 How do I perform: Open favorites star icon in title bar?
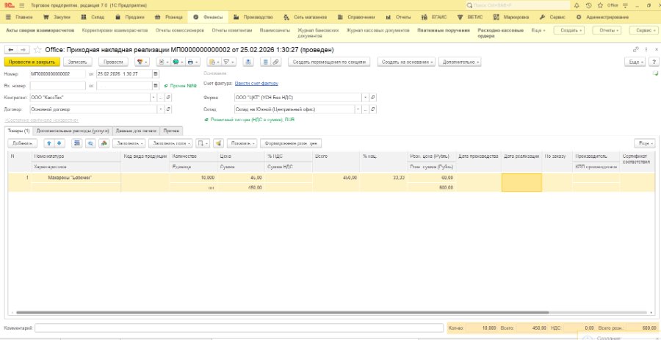[x=600, y=5]
